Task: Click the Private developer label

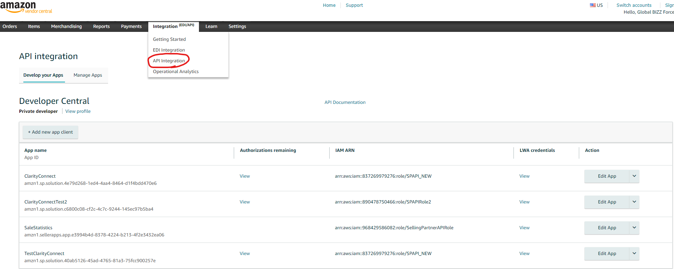Action: point(38,111)
